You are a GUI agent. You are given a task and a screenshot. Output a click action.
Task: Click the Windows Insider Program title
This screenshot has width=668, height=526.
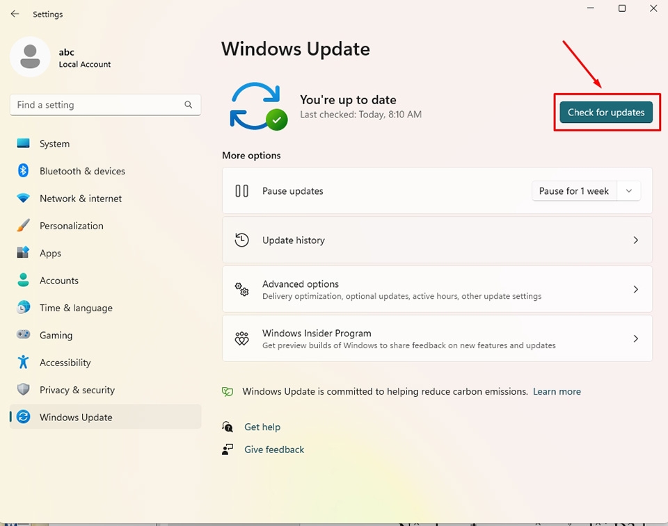pos(317,334)
